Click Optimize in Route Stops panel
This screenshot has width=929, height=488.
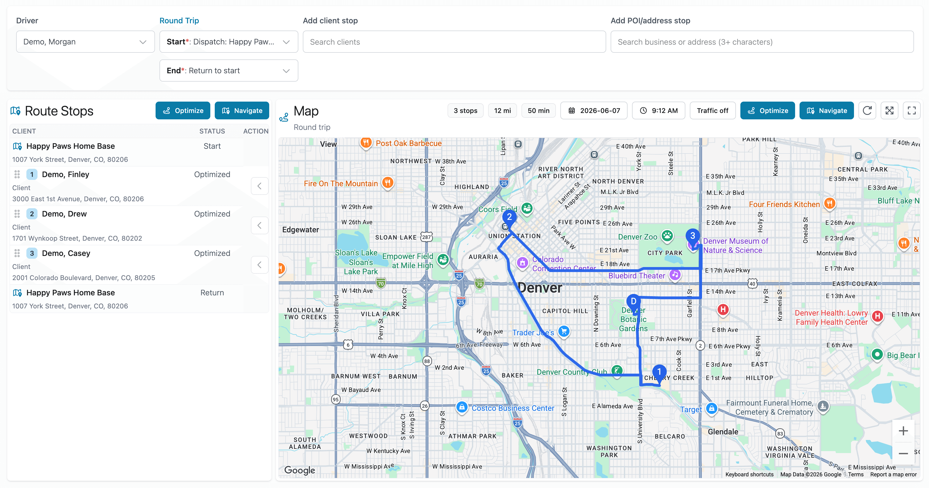pos(183,111)
